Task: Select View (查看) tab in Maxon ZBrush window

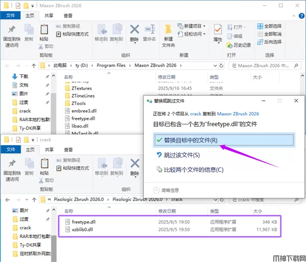Action: pyautogui.click(x=68, y=16)
